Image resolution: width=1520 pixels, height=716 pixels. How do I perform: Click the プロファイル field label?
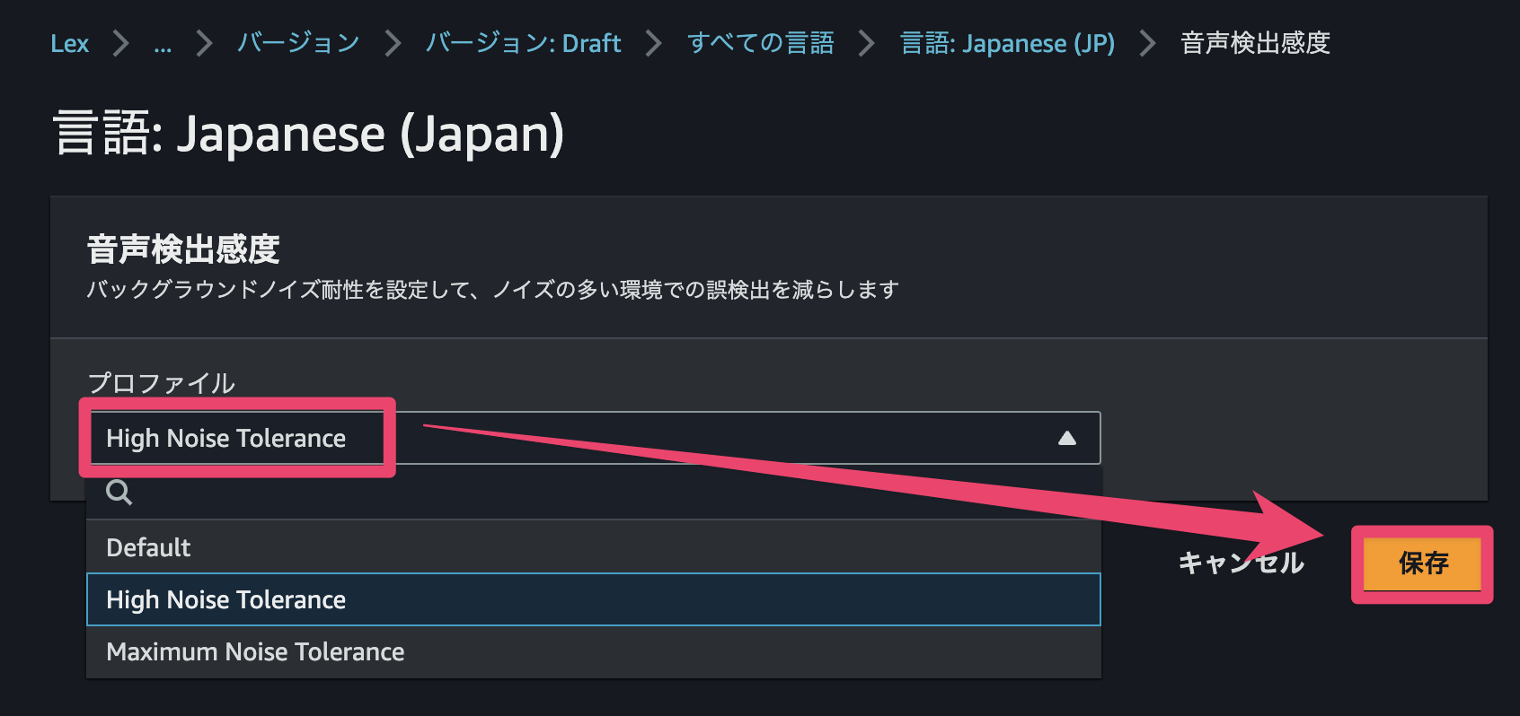162,383
